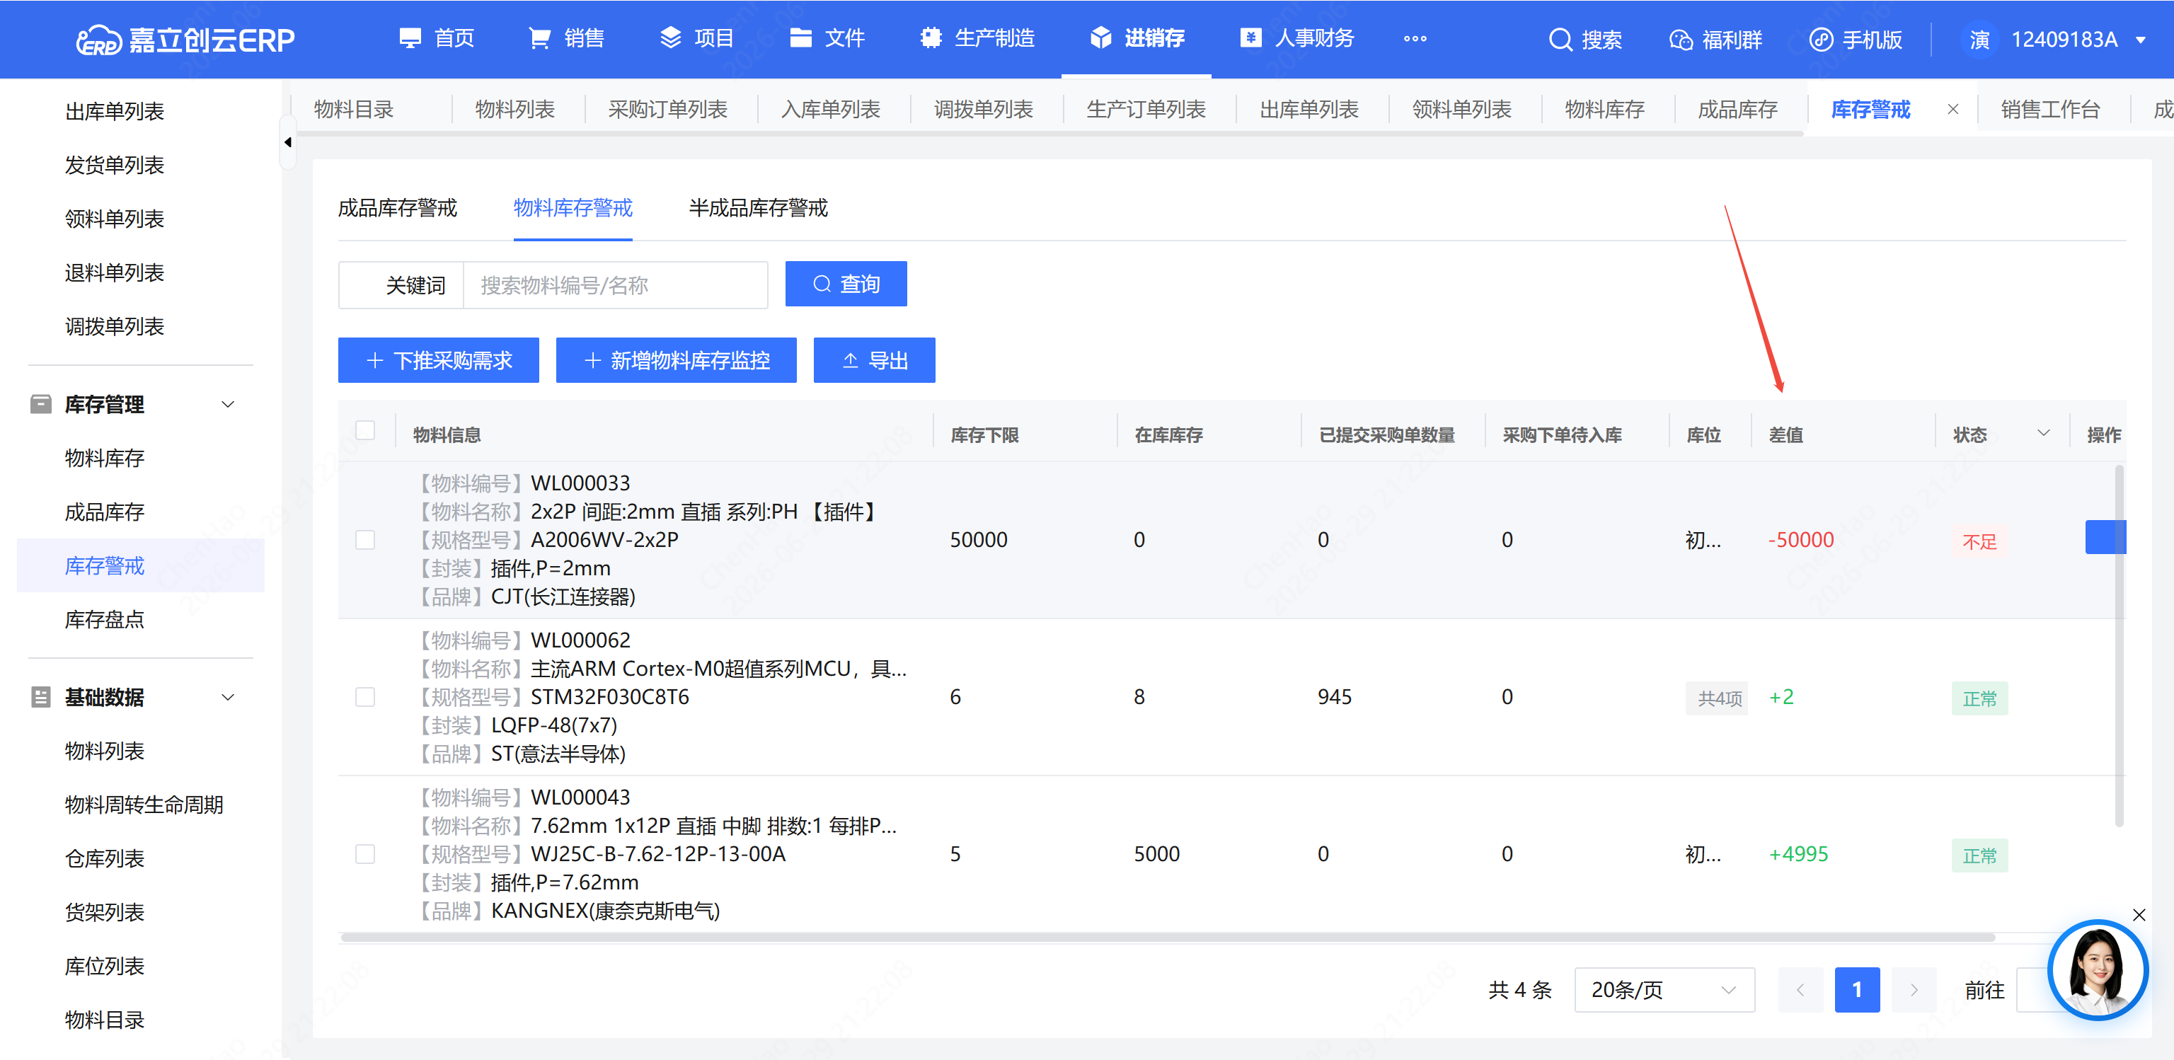Click the 查询 query button

pos(846,284)
